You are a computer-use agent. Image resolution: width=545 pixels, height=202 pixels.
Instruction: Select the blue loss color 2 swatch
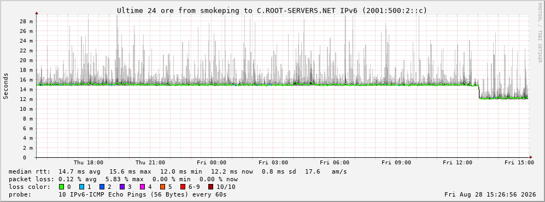point(102,187)
